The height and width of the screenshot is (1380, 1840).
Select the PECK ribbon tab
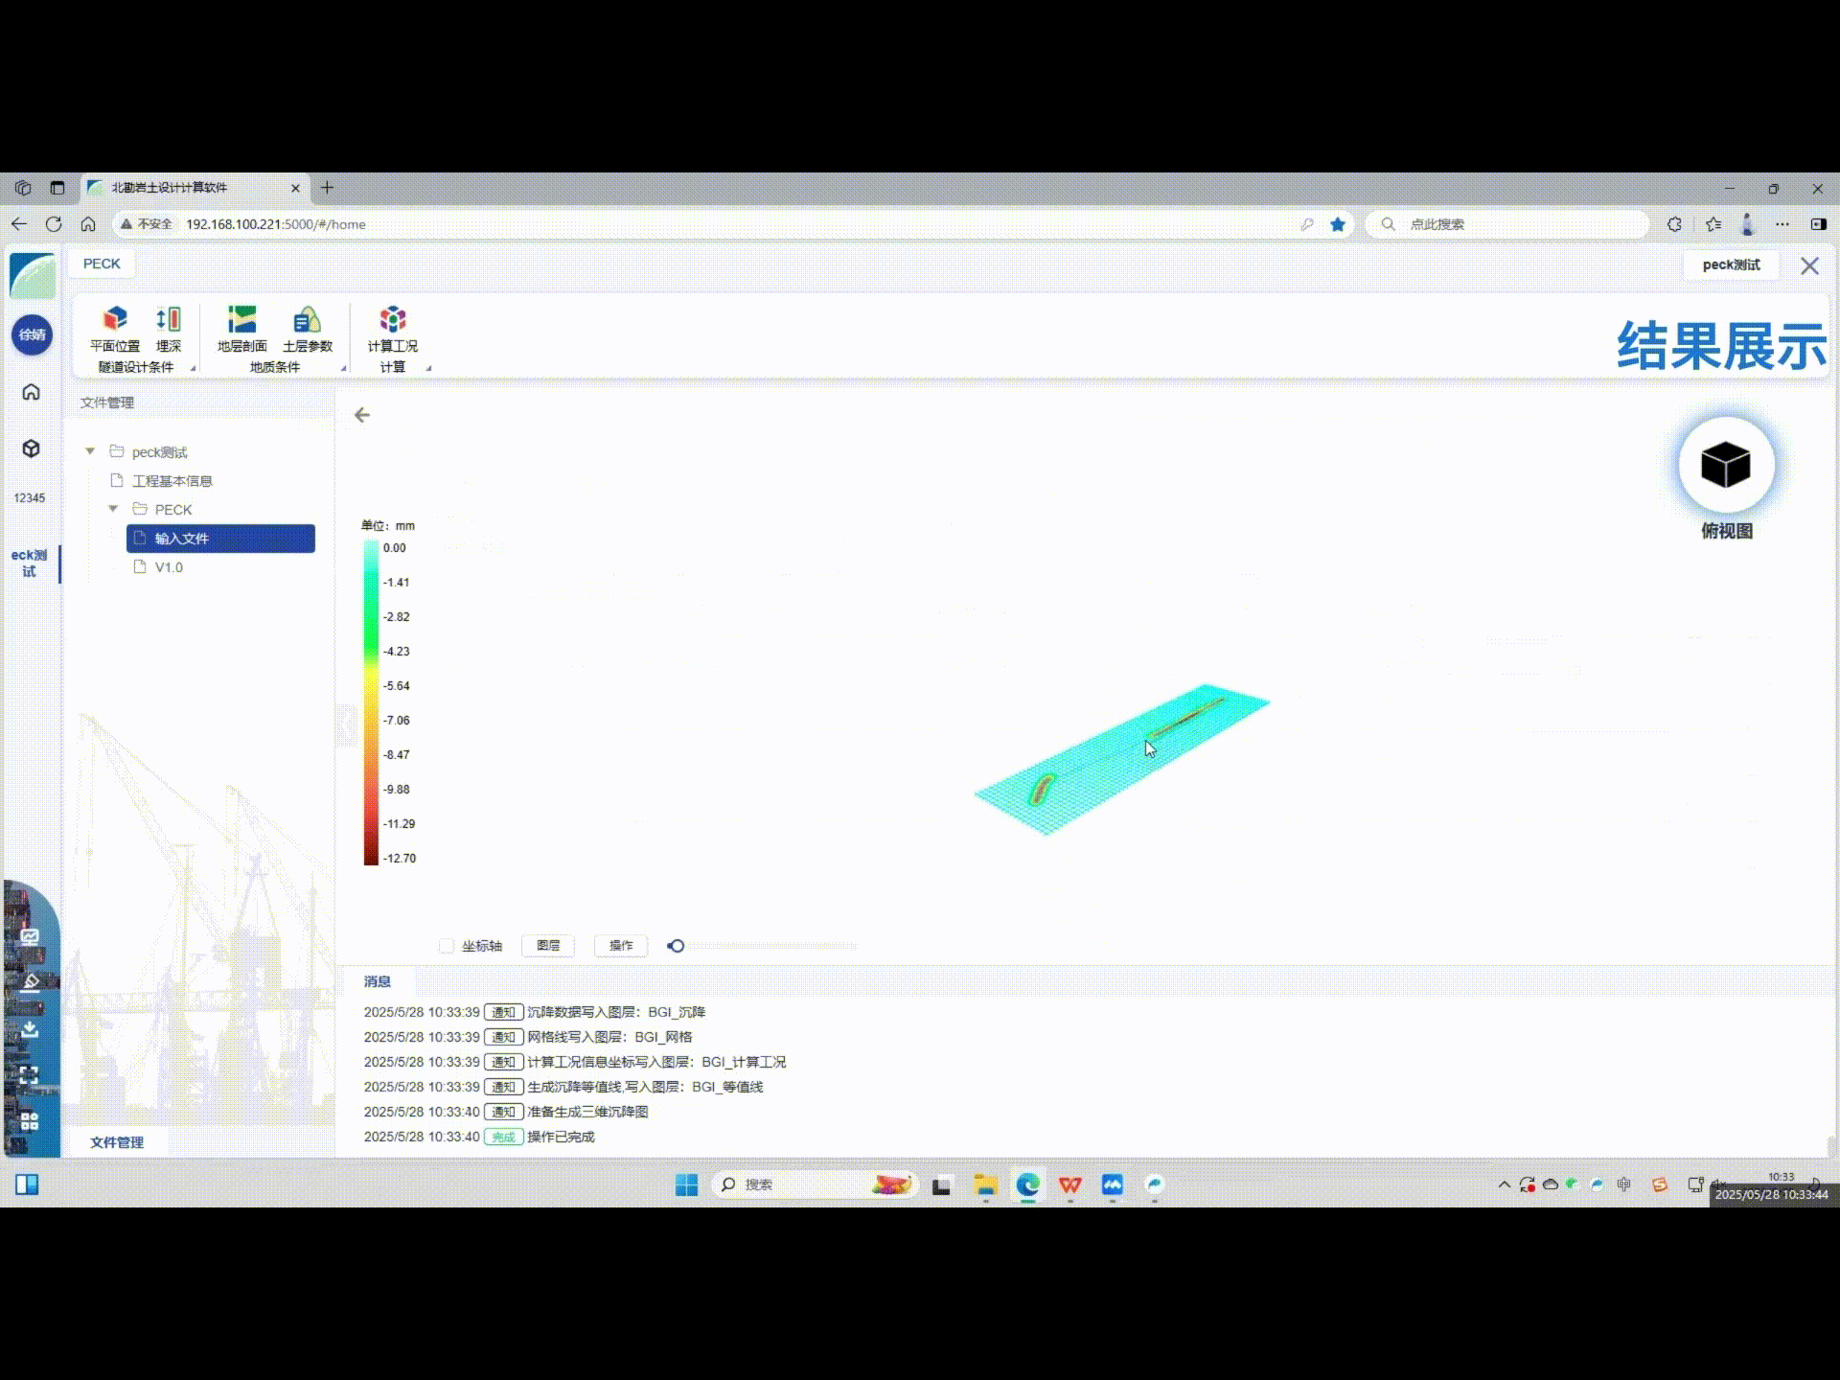(x=102, y=264)
